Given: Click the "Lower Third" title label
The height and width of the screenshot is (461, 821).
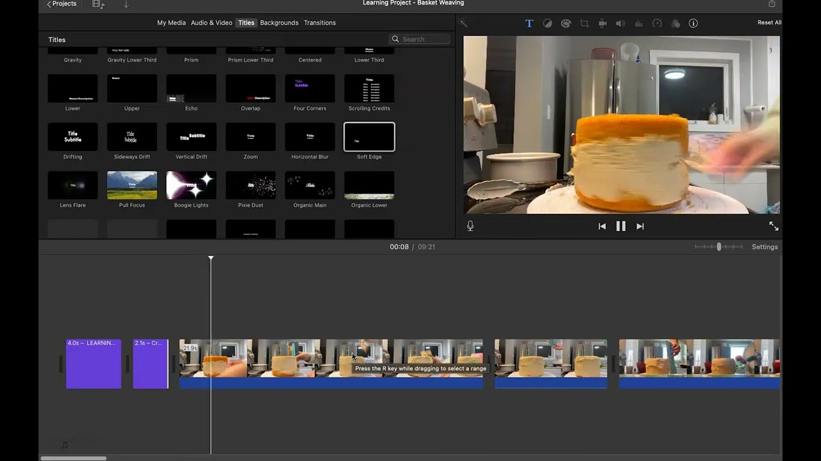Looking at the screenshot, I should [369, 60].
